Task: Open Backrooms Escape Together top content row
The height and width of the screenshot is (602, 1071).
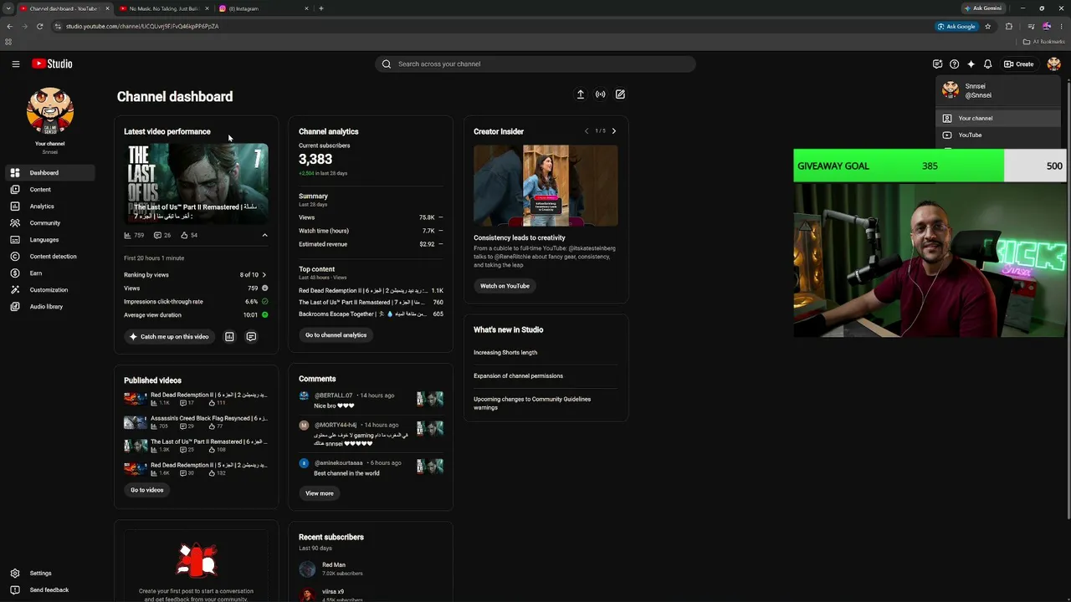Action: [x=371, y=314]
